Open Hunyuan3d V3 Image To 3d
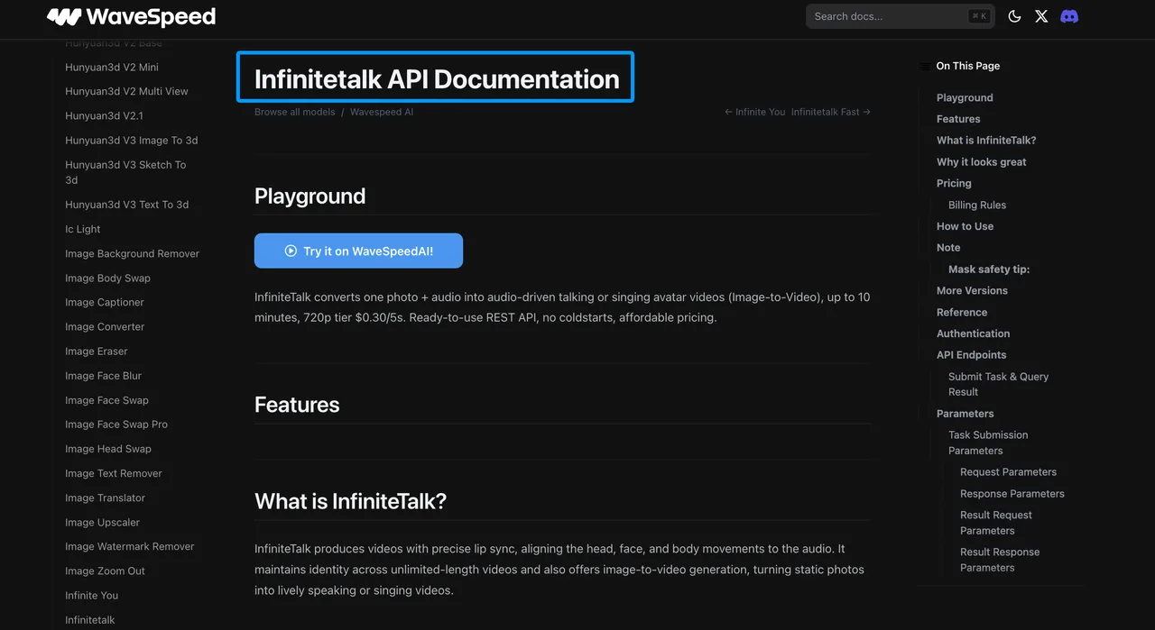This screenshot has height=630, width=1155. [x=132, y=140]
